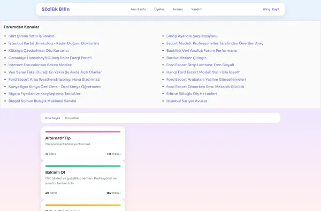Open Sinop Ayancık Şarj İstasyonu topic

coord(192,36)
